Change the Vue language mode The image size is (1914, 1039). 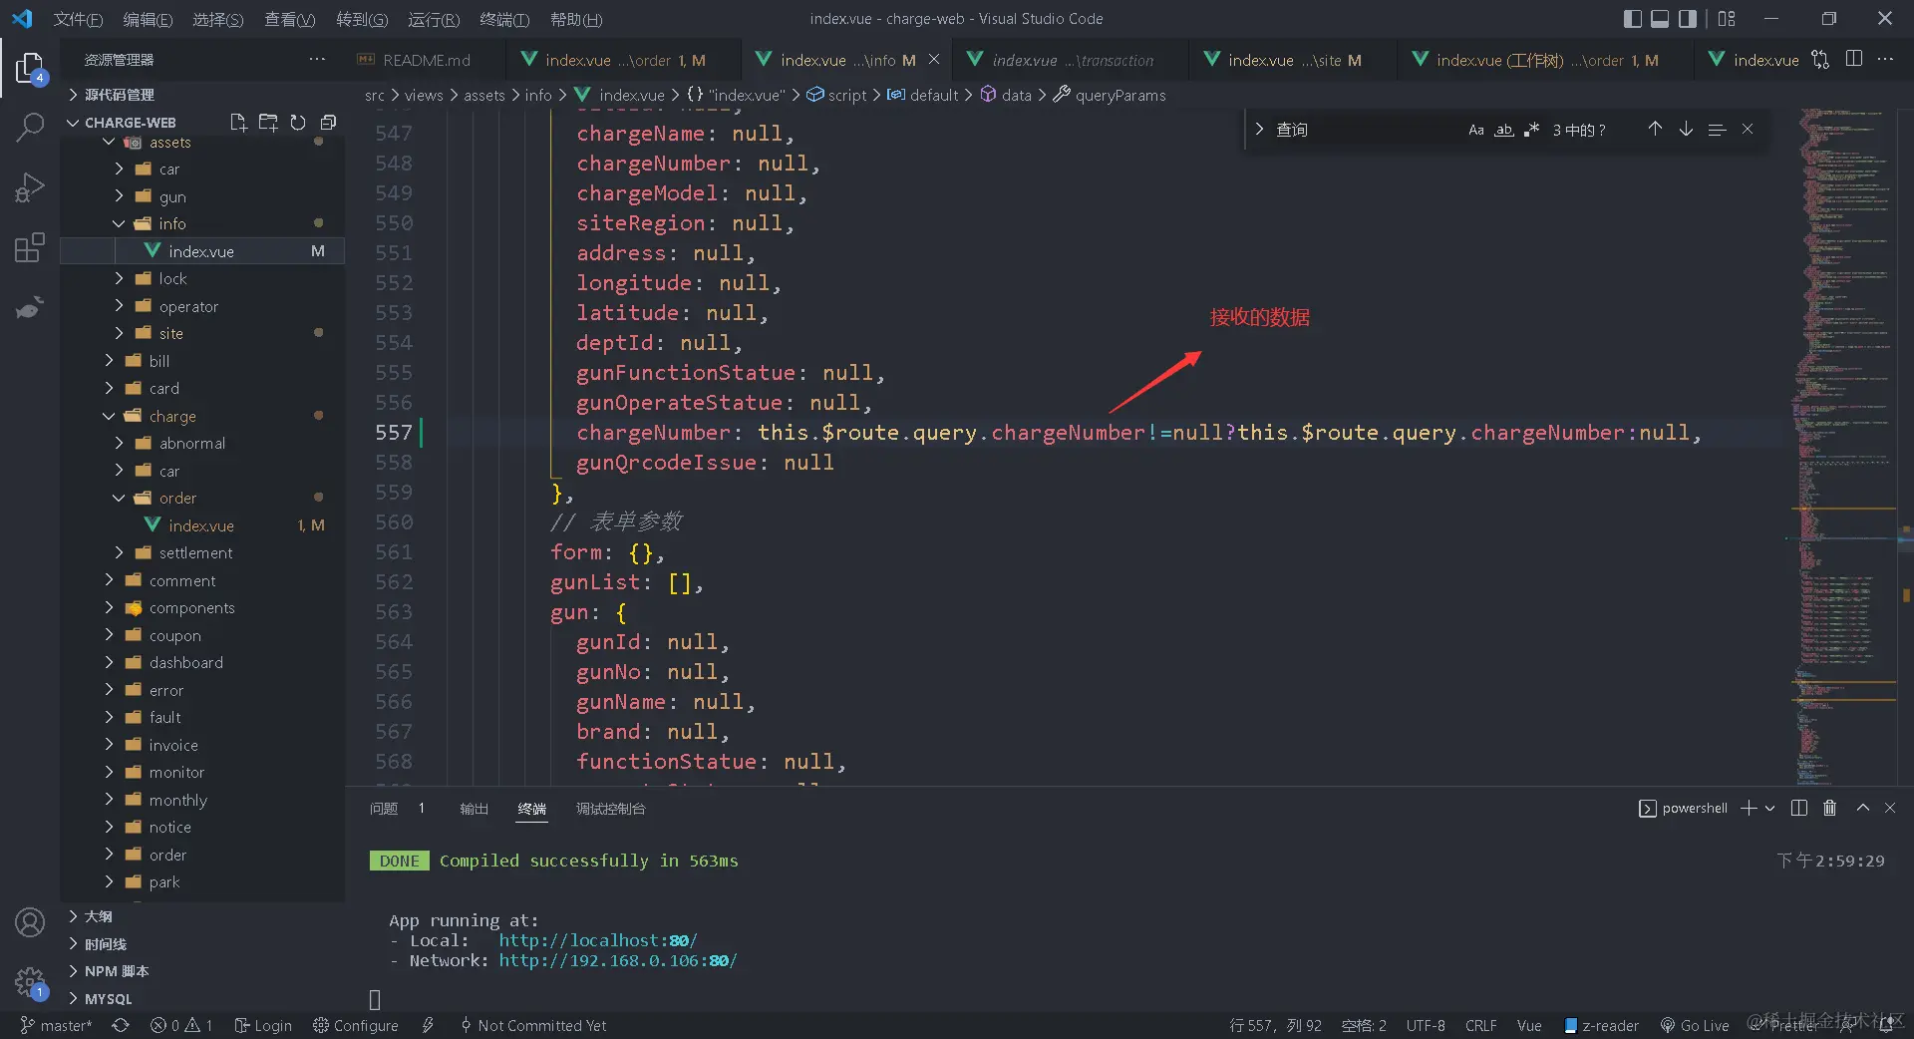click(x=1529, y=1025)
